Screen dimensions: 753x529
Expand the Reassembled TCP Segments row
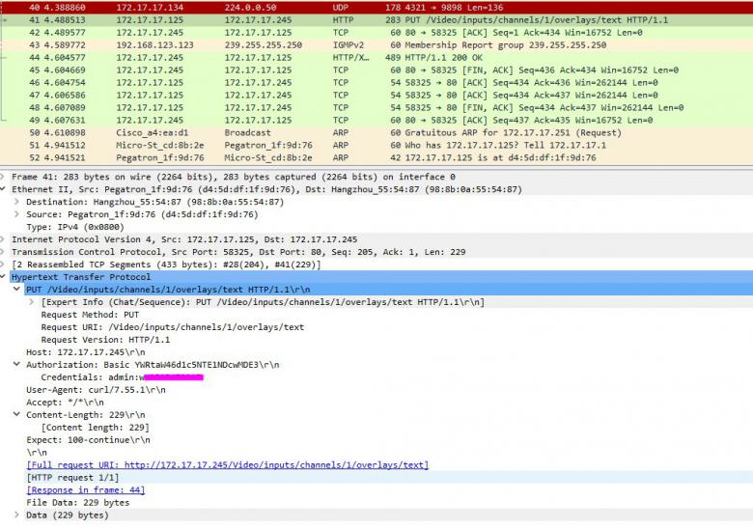point(2,264)
